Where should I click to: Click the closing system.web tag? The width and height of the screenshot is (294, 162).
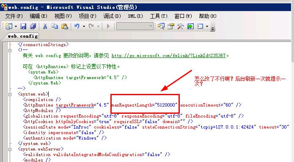tap(34, 144)
